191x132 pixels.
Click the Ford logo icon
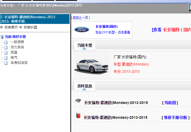[81, 30]
